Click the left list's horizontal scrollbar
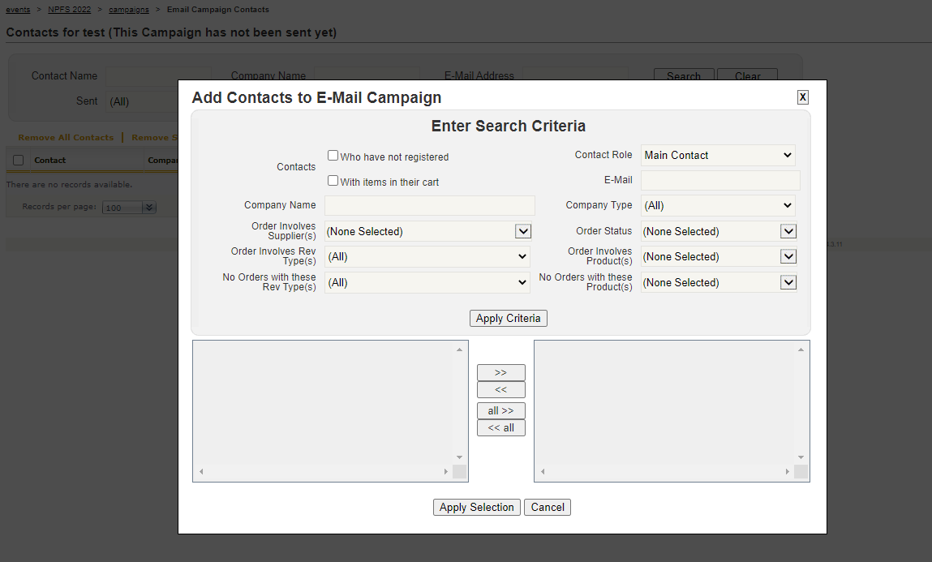 (324, 471)
